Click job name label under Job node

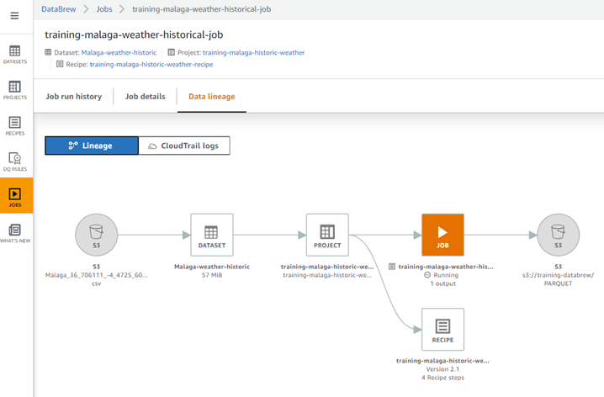point(446,267)
